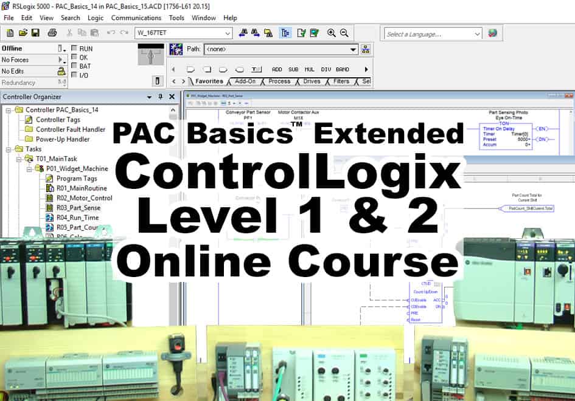Click the New project icon in toolbar
Viewport: 575px width, 401px height.
tap(10, 33)
